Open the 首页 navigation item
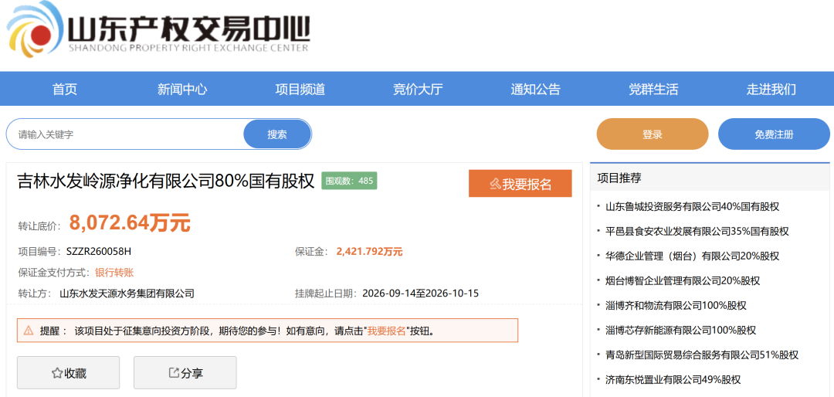The image size is (834, 397). point(65,89)
